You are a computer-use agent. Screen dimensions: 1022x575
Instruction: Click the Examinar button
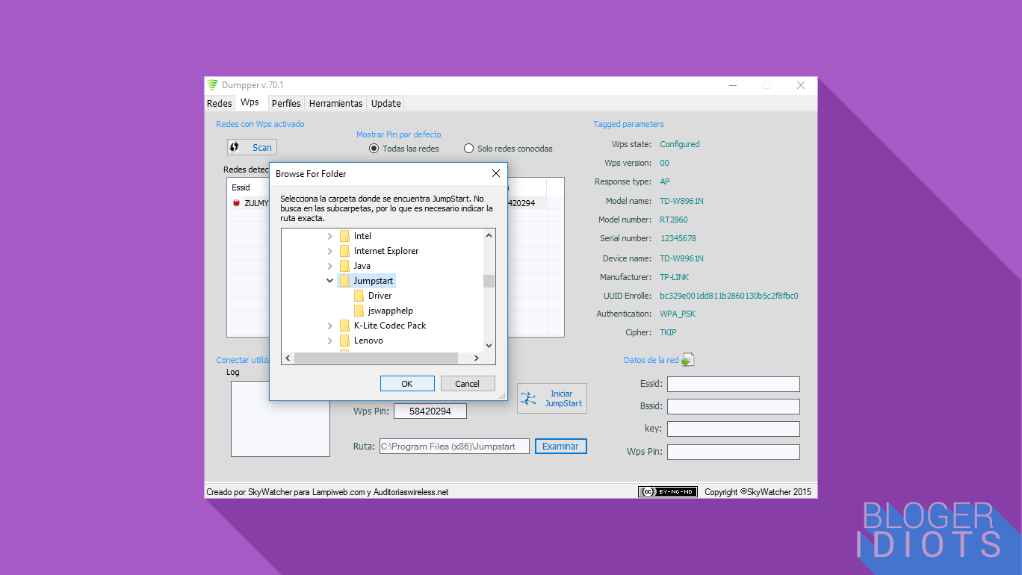pos(561,447)
